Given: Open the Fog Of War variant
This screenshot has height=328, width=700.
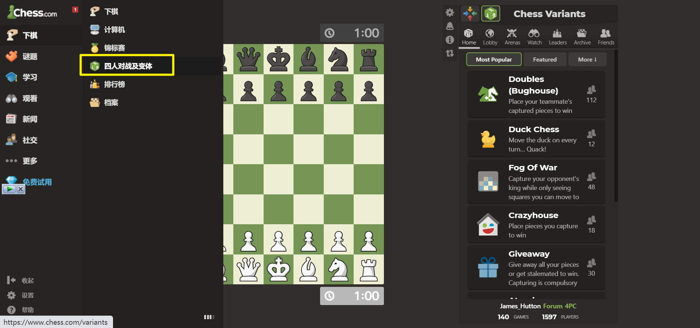Looking at the screenshot, I should (x=536, y=182).
